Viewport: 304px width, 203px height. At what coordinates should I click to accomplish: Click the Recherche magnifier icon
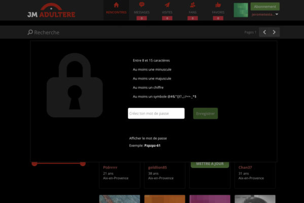(30, 32)
